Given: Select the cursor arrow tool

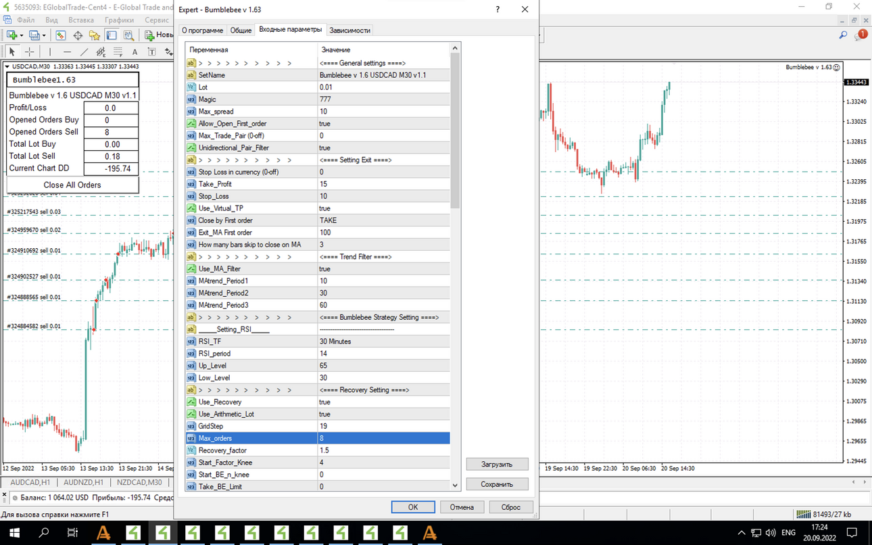Looking at the screenshot, I should click(11, 51).
